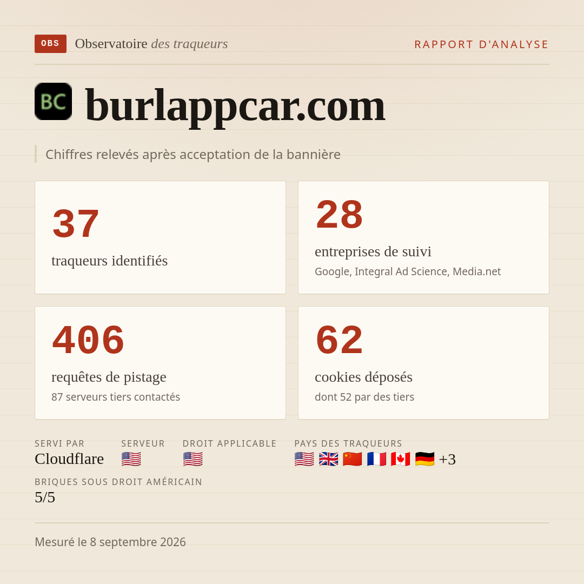Click the Cloudflare provider name
584x584 pixels.
69,459
